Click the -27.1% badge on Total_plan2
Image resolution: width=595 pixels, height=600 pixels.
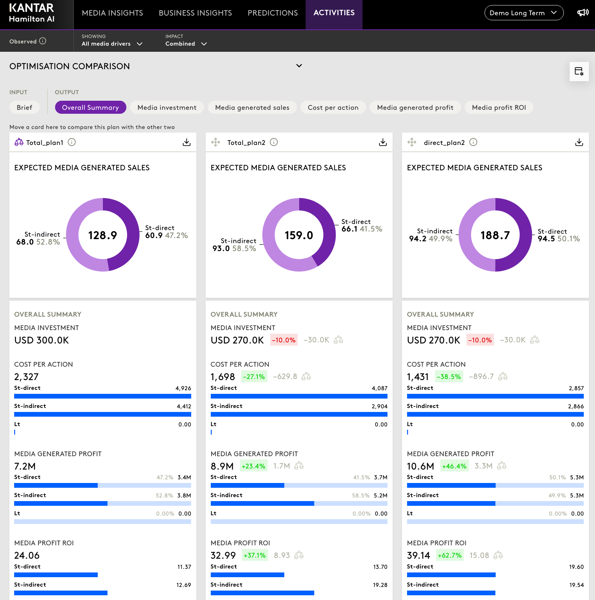tap(254, 376)
